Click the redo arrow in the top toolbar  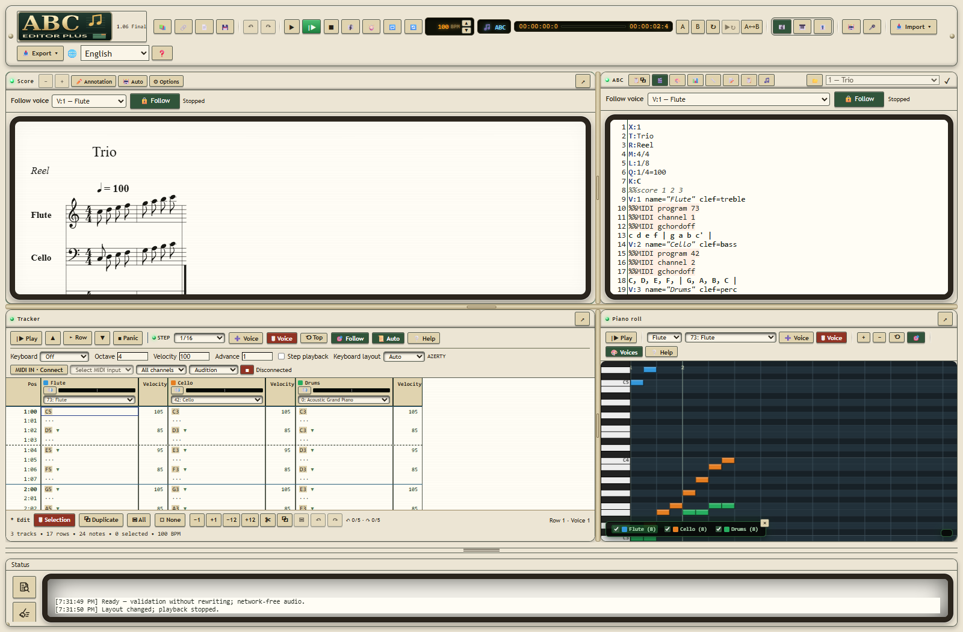[x=268, y=26]
